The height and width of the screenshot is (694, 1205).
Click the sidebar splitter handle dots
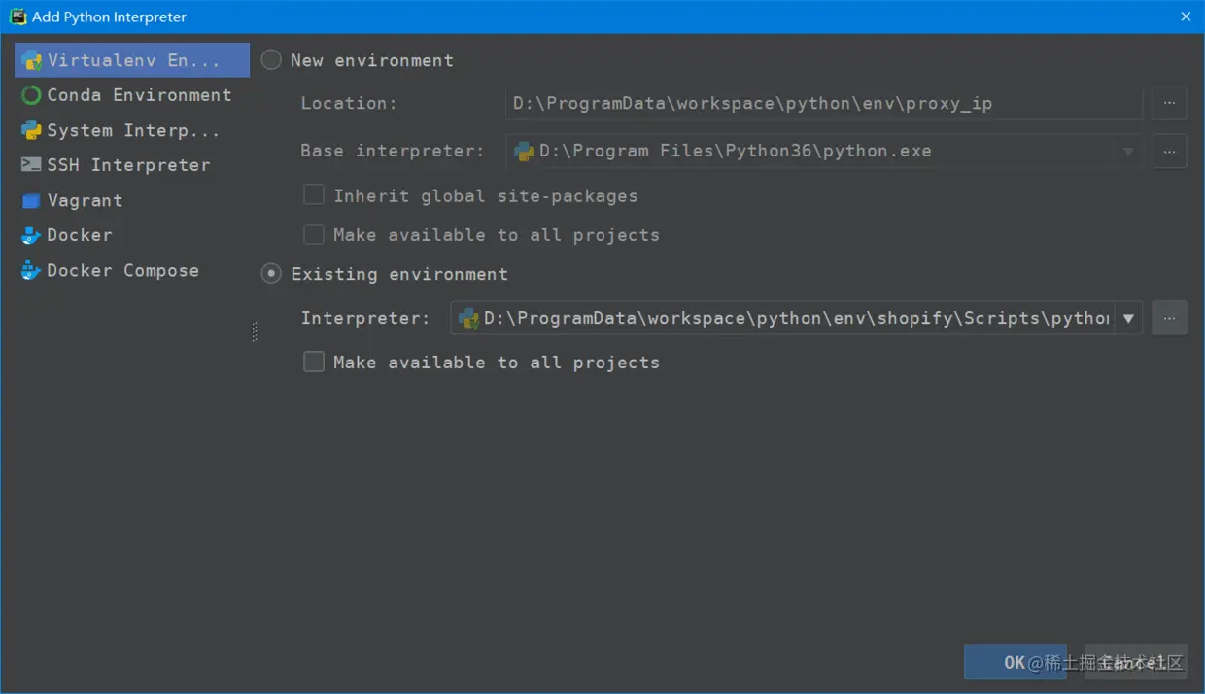pyautogui.click(x=255, y=331)
